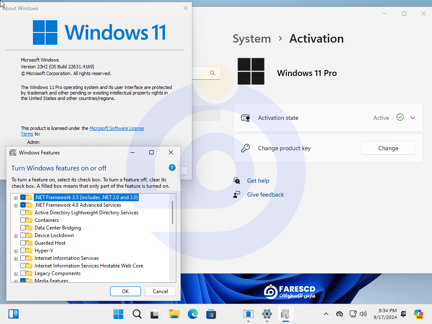This screenshot has height=324, width=432.
Task: Select the Data Center Bridging label
Action: click(x=57, y=227)
